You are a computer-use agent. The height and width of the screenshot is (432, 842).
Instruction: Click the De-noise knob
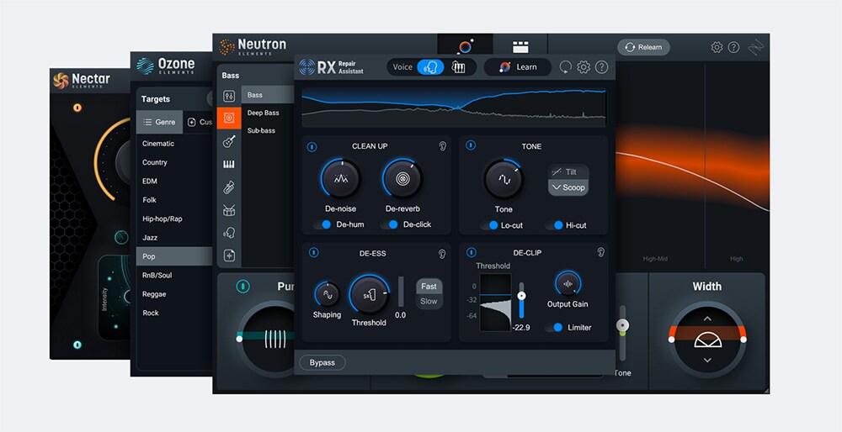(x=340, y=179)
